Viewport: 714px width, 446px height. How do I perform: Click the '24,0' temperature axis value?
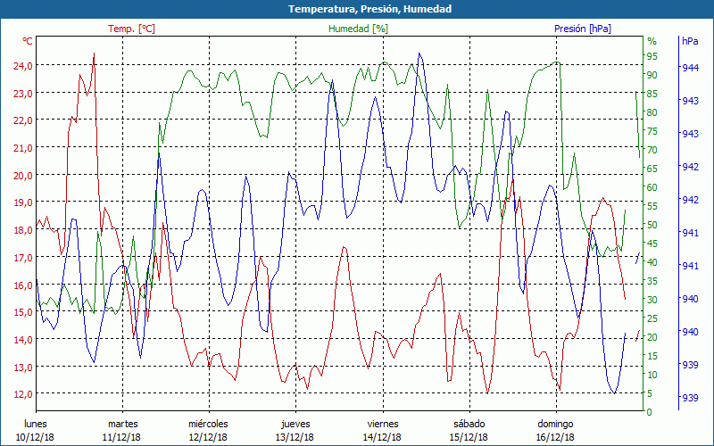pos(23,65)
